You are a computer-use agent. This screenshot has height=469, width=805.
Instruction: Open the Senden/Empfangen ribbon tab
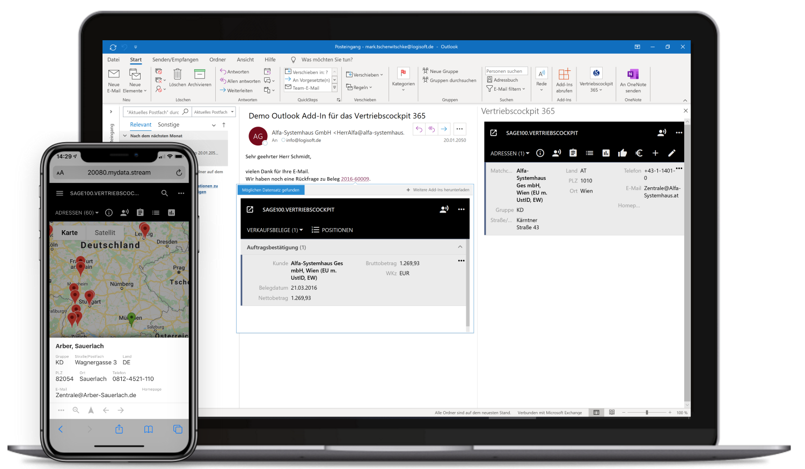[x=175, y=60]
